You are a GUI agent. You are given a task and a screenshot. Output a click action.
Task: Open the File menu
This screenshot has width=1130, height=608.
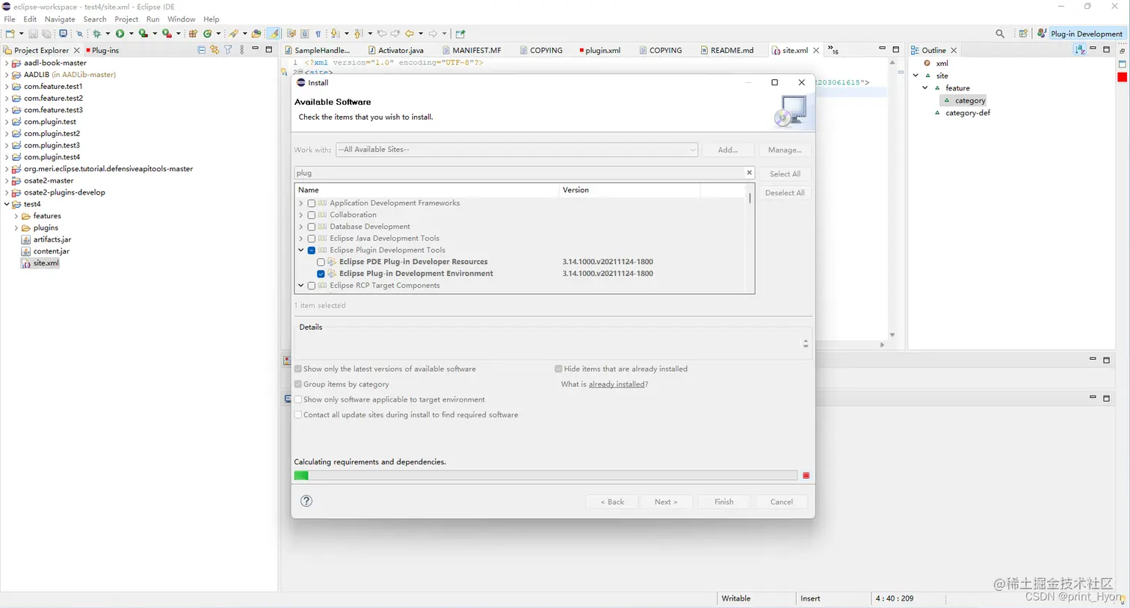coord(10,19)
